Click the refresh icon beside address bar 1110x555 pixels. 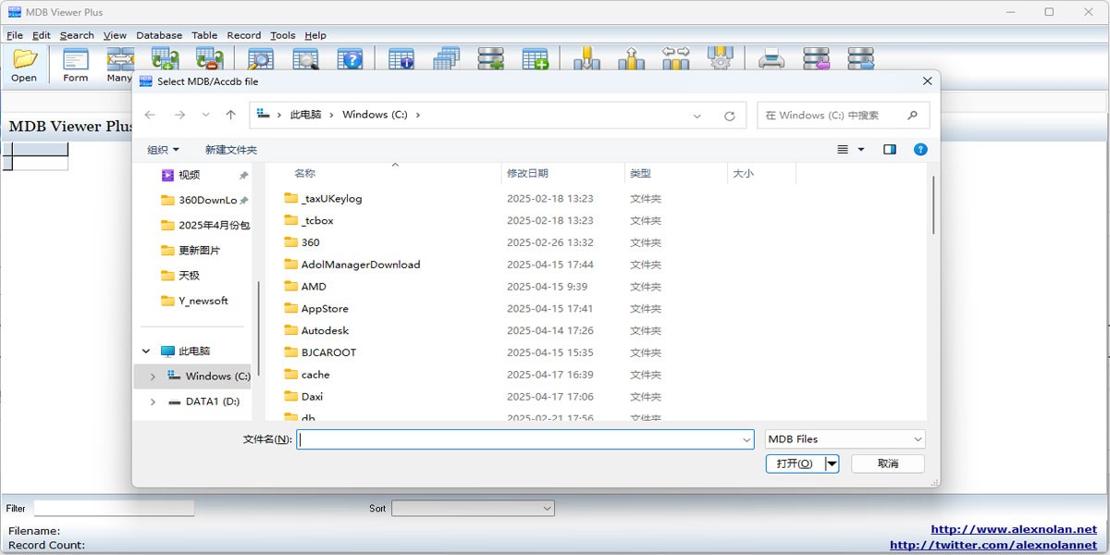click(x=729, y=116)
